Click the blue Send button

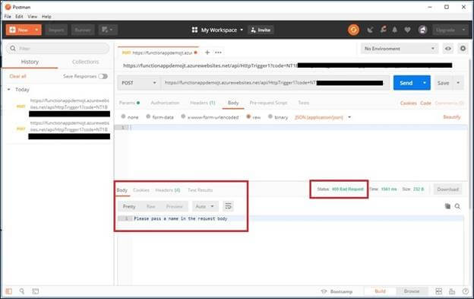tap(406, 83)
